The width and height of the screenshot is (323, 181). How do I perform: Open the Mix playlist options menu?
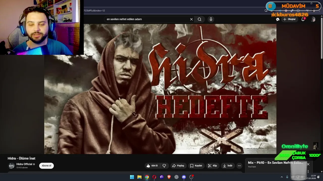308,171
